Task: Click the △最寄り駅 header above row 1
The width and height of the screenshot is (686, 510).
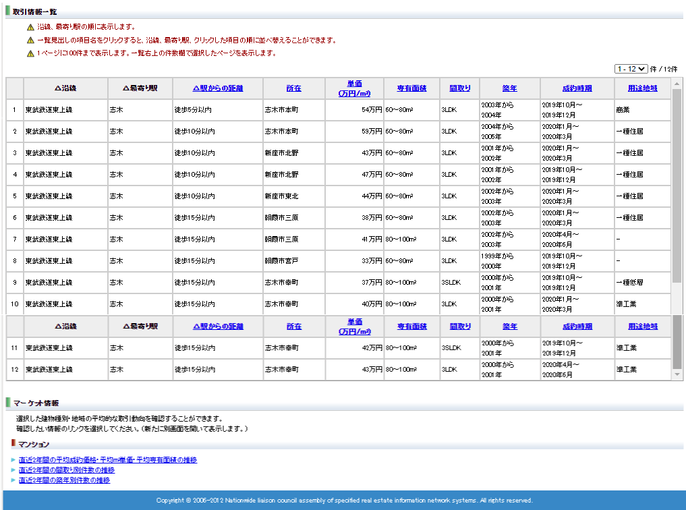Action: click(x=140, y=88)
